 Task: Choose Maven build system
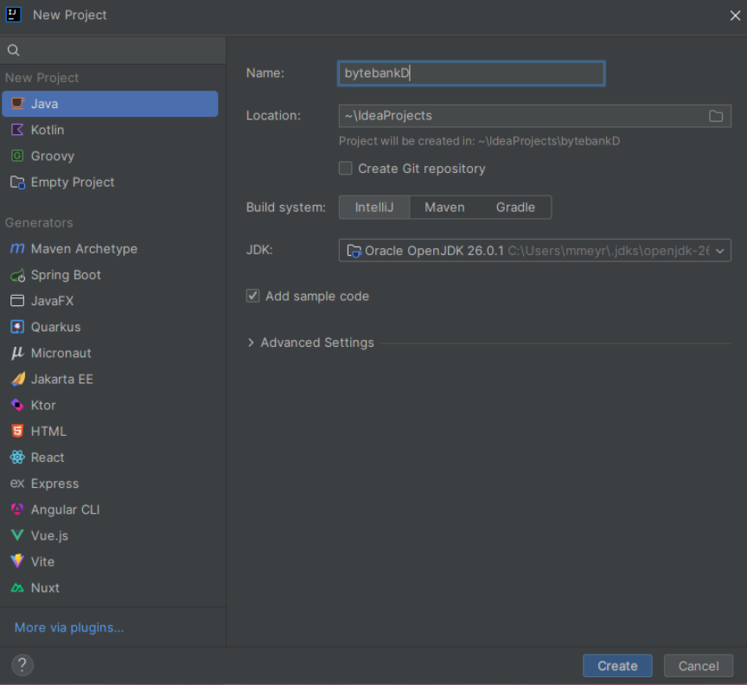point(444,208)
